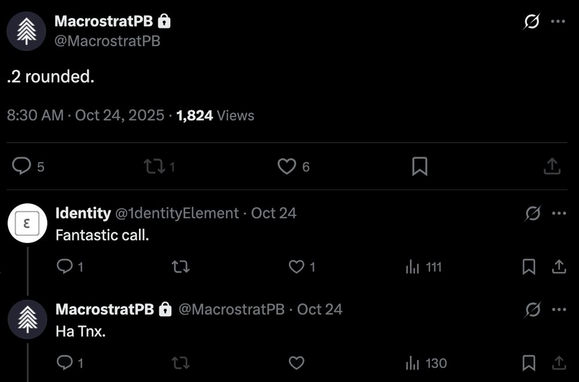Open Identity's profile avatar
The height and width of the screenshot is (382, 579).
26,223
